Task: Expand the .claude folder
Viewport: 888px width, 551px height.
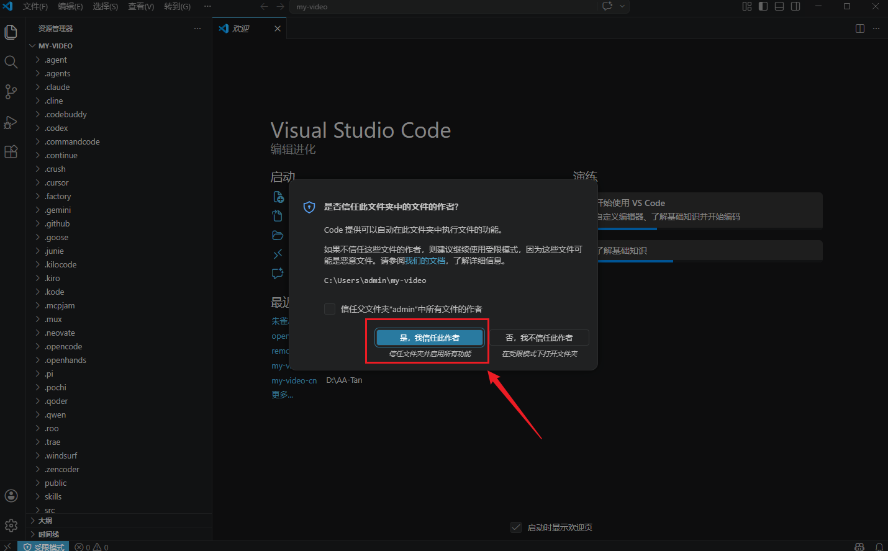Action: pyautogui.click(x=57, y=87)
